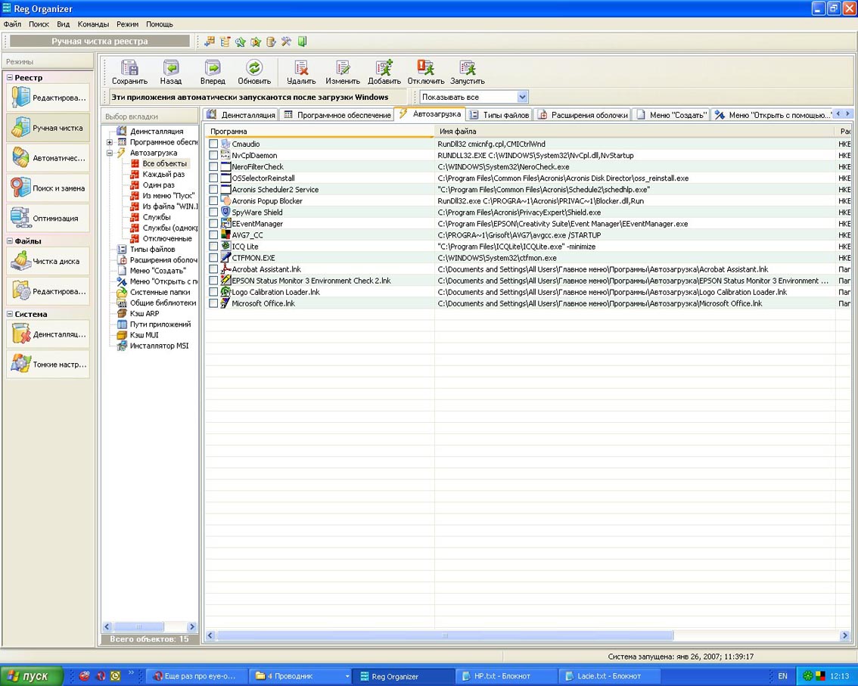858x686 pixels.
Task: Show hidden quick launch icons via the taskbar chevron
Action: point(131,673)
